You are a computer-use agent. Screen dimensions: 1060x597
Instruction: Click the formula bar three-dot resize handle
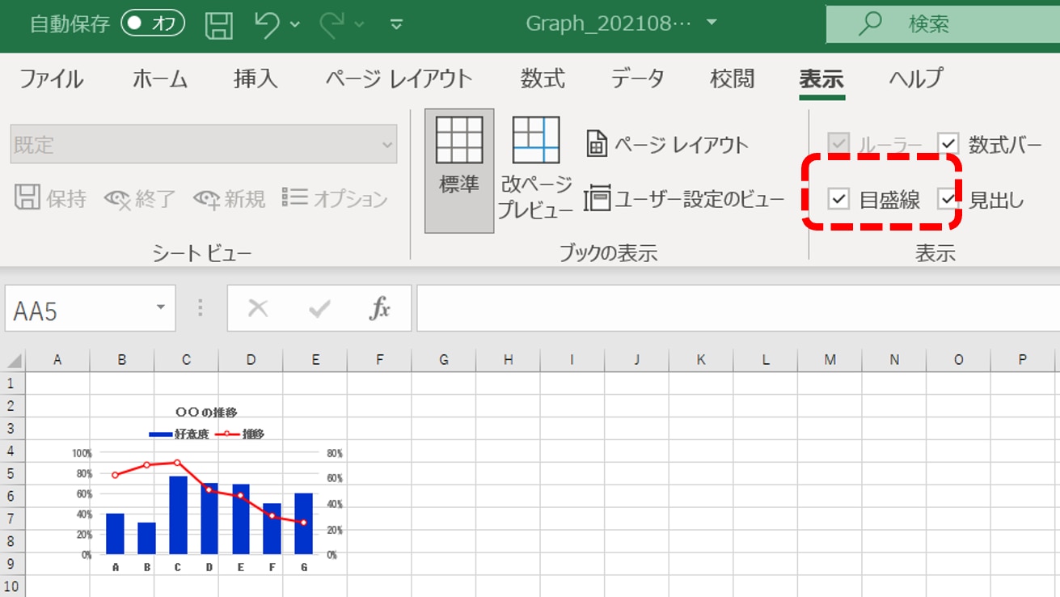coord(201,308)
